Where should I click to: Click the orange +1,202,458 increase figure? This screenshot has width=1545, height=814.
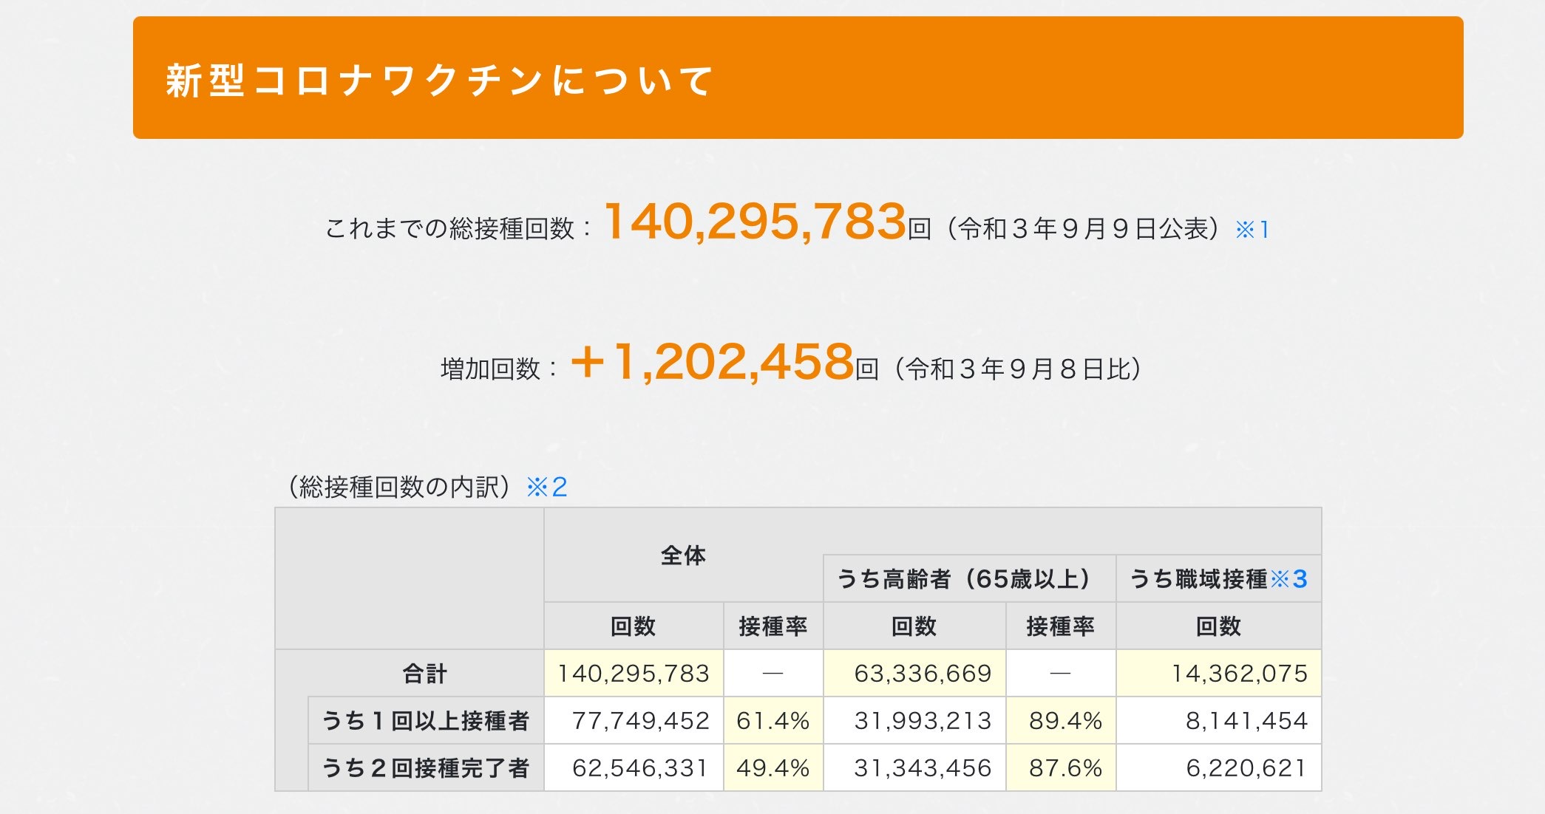713,362
